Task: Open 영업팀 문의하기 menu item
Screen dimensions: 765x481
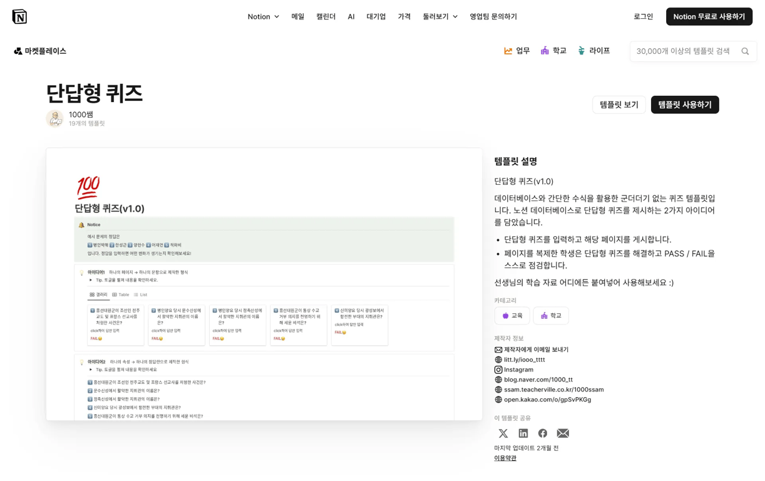Action: click(493, 17)
